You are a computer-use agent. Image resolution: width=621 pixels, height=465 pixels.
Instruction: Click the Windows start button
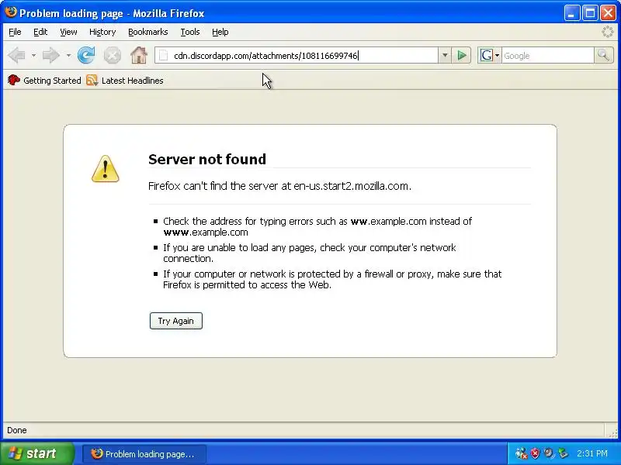tap(36, 453)
